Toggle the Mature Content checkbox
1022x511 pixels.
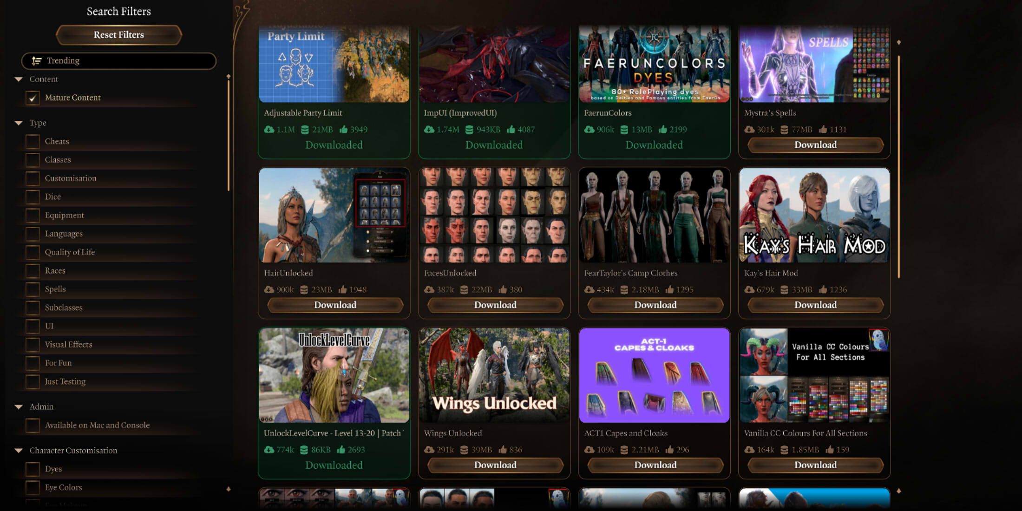click(34, 97)
